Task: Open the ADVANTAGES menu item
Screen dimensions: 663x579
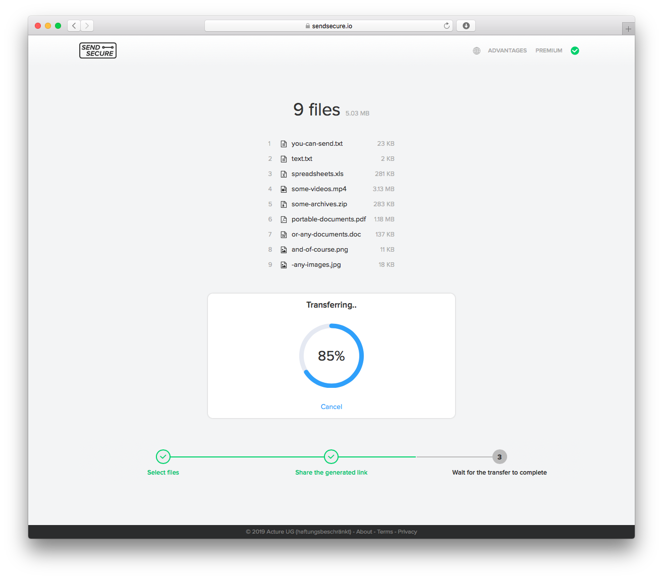Action: pos(507,50)
